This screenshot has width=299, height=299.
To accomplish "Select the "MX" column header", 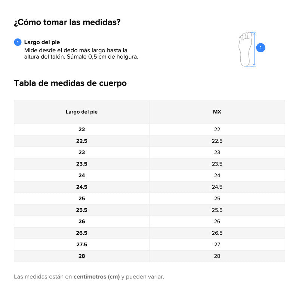I will [x=217, y=112].
